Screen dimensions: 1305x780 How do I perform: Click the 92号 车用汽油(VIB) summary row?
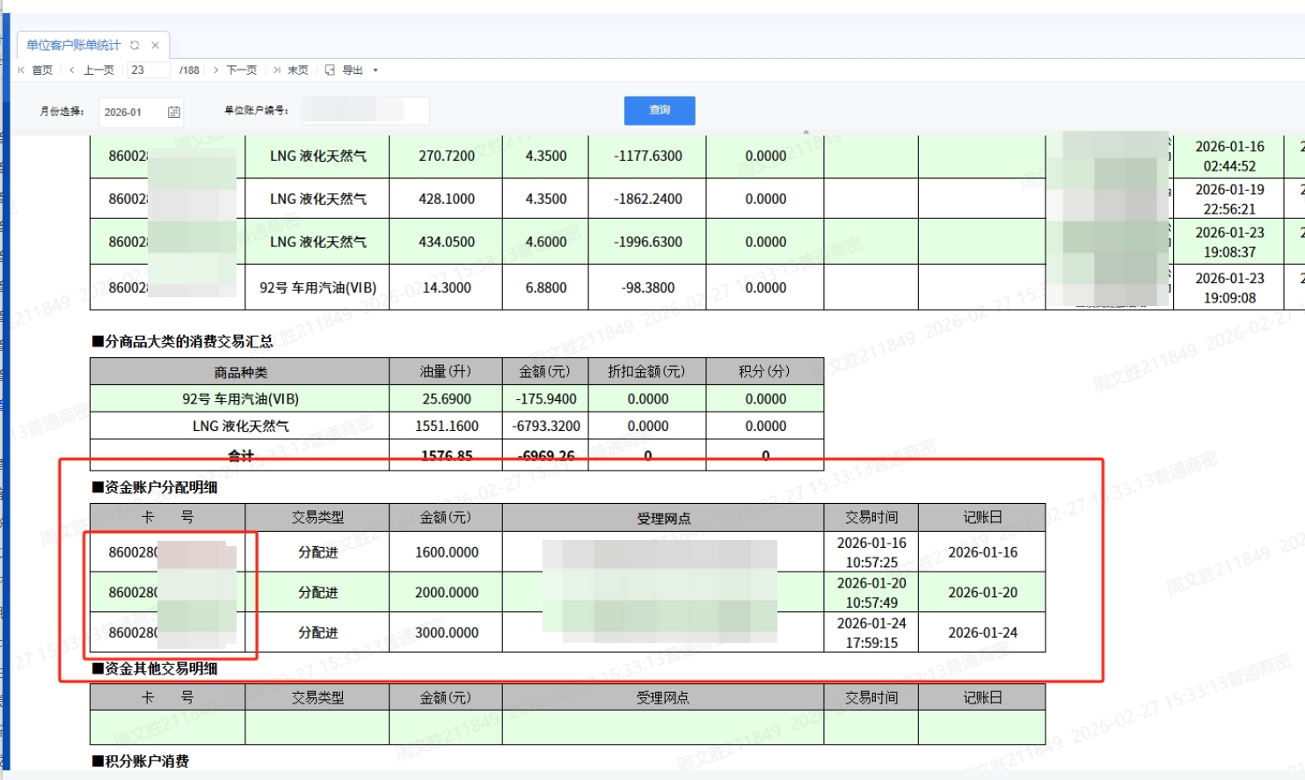coord(240,398)
